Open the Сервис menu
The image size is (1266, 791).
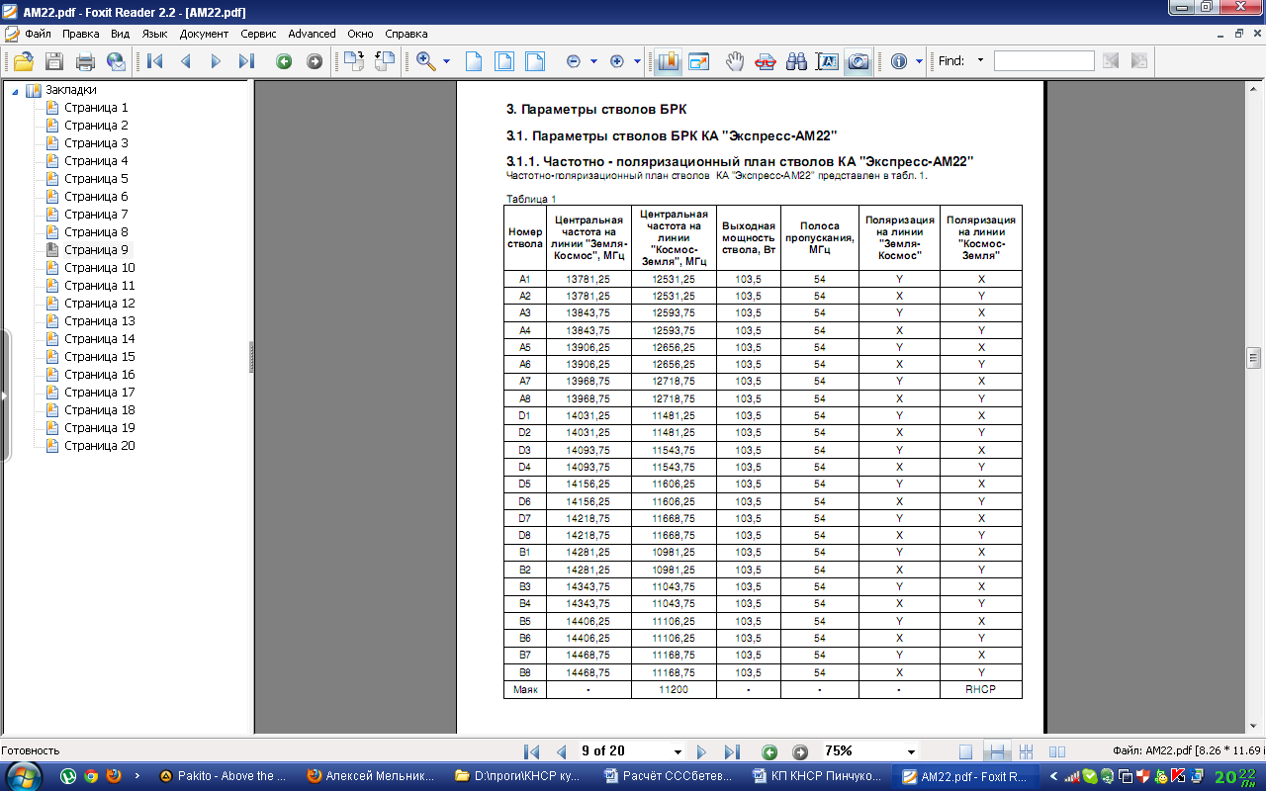pos(258,34)
